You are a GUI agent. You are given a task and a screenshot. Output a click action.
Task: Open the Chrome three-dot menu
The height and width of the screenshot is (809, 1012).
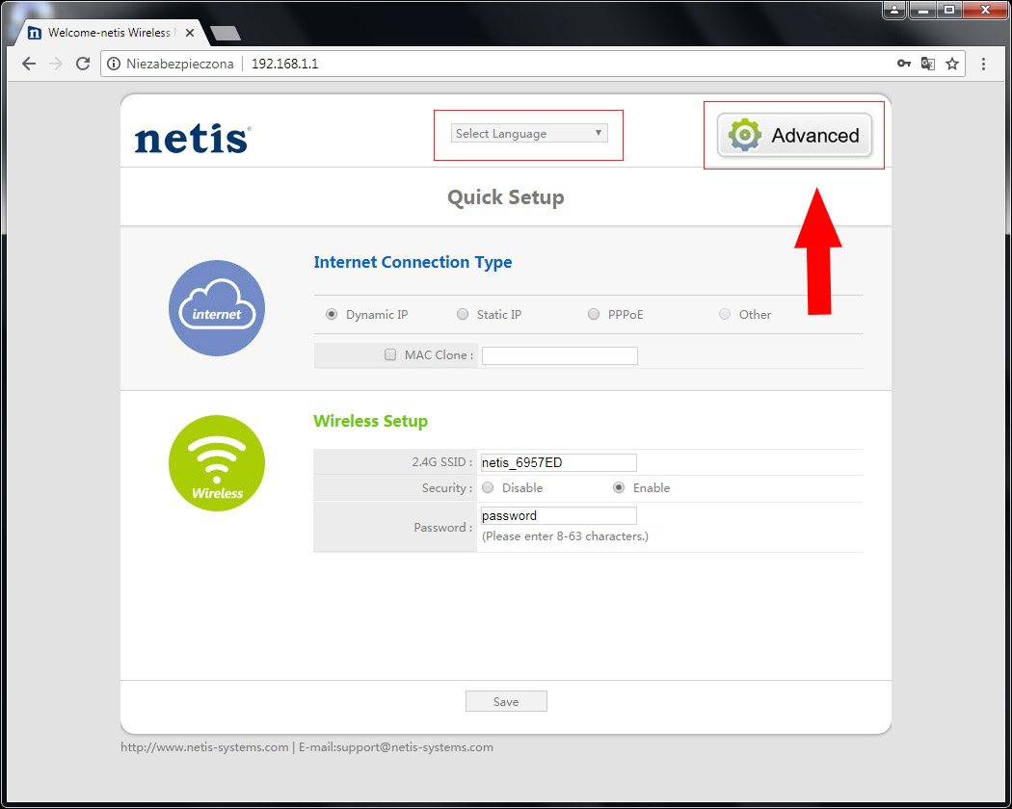pyautogui.click(x=984, y=64)
